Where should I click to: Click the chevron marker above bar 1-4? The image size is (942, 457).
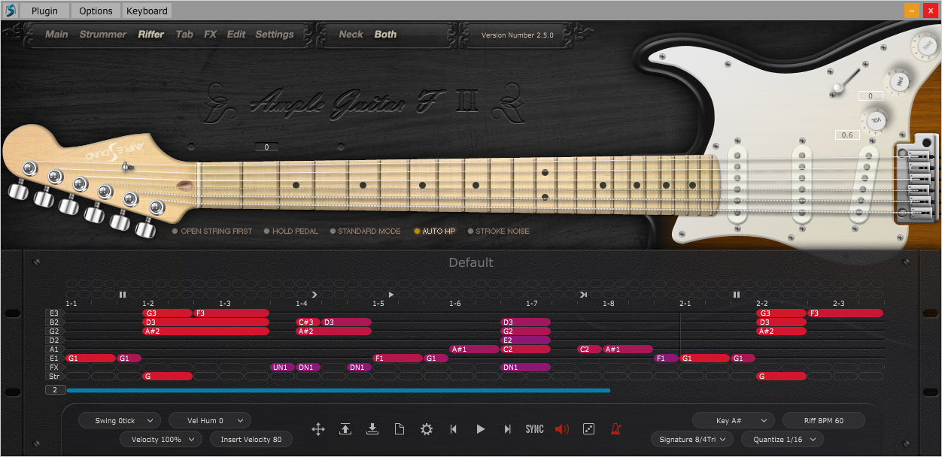click(x=315, y=295)
